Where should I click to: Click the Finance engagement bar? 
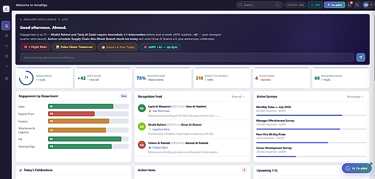(x=79, y=121)
